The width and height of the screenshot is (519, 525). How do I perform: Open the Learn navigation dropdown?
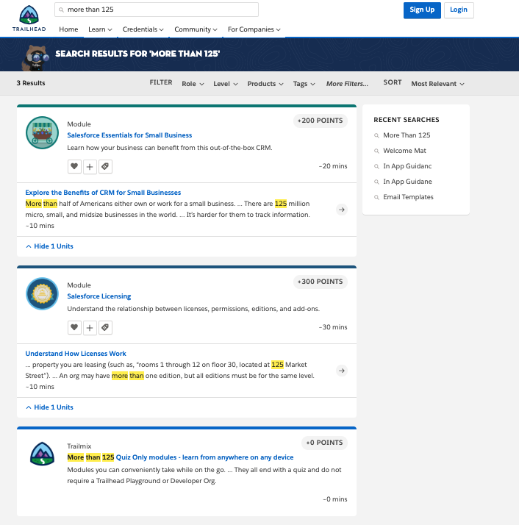tap(100, 29)
